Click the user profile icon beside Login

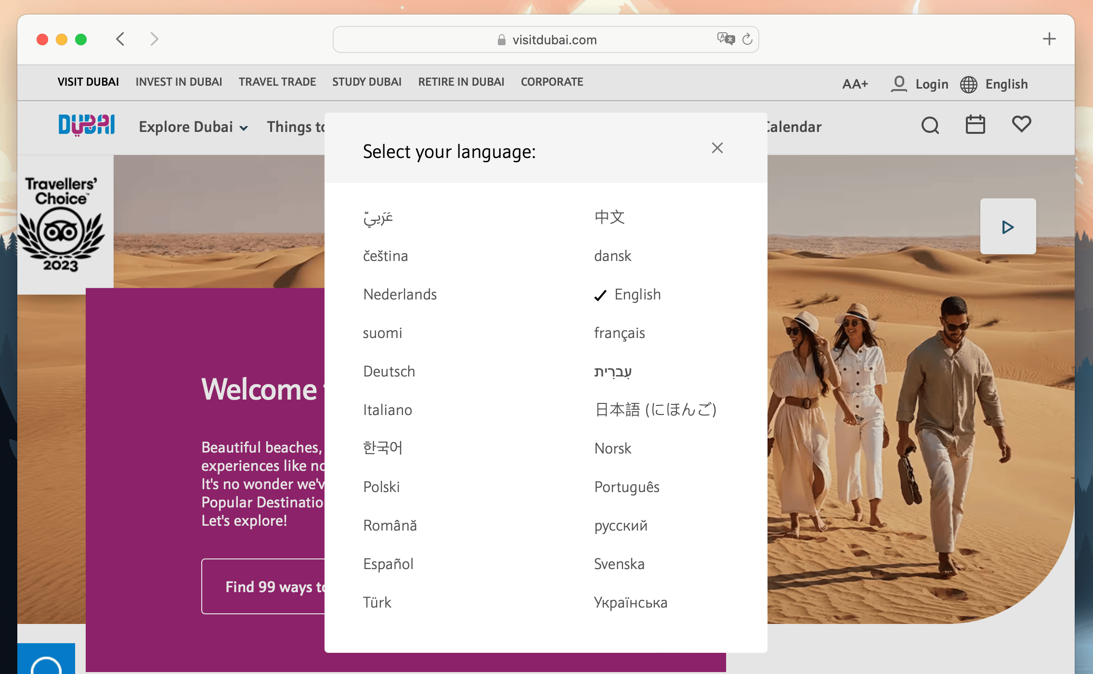pos(898,84)
